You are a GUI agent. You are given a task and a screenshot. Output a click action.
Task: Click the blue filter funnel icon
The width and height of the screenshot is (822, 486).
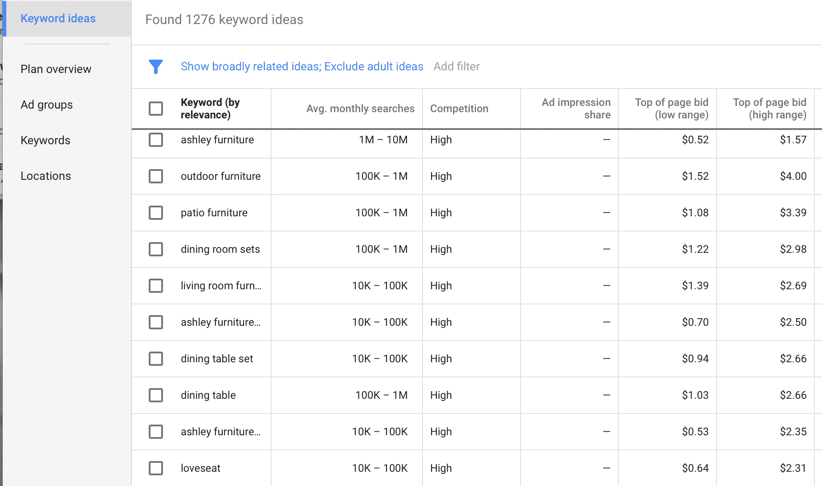(155, 67)
